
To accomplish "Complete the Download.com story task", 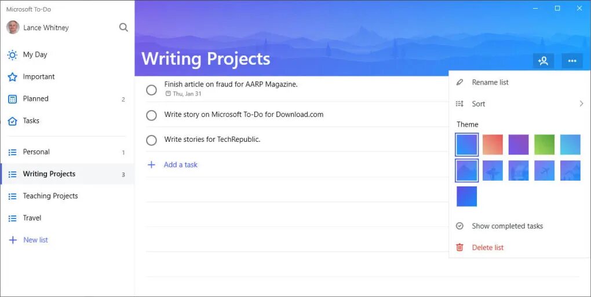I will pyautogui.click(x=151, y=115).
